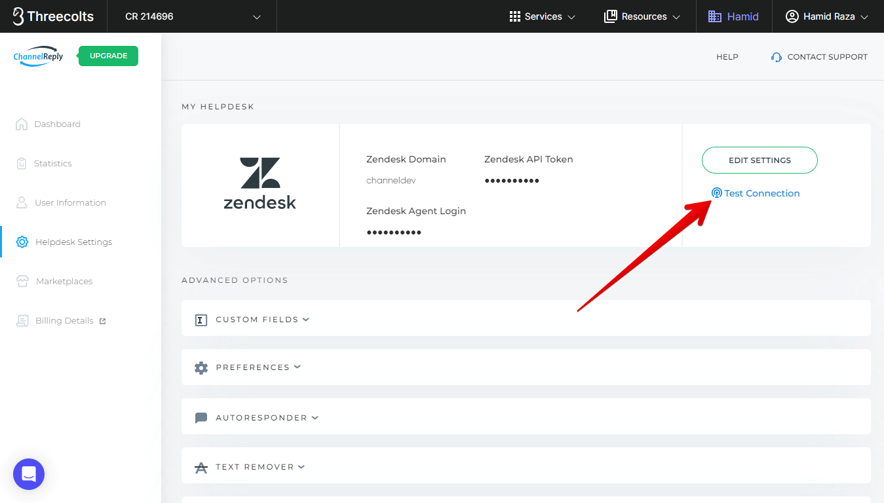Viewport: 884px width, 503px height.
Task: Open the Dashboard page
Action: click(57, 124)
